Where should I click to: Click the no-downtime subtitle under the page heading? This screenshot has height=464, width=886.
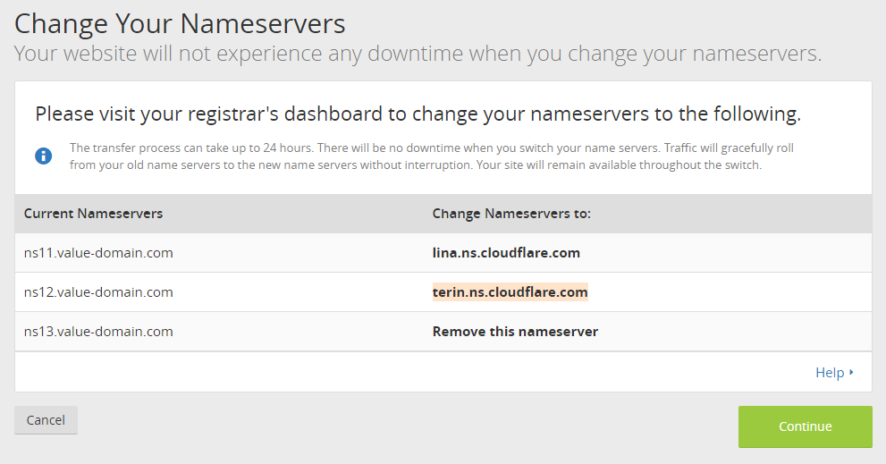[418, 54]
